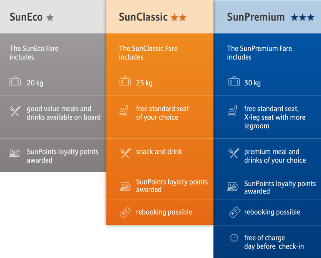Click the SunPremium rebooking ticket icon
The image size is (321, 258).
tap(235, 212)
